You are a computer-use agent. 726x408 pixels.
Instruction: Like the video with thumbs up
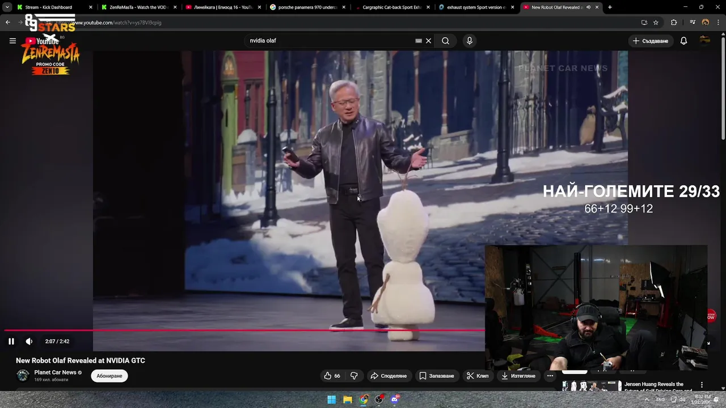pos(332,376)
